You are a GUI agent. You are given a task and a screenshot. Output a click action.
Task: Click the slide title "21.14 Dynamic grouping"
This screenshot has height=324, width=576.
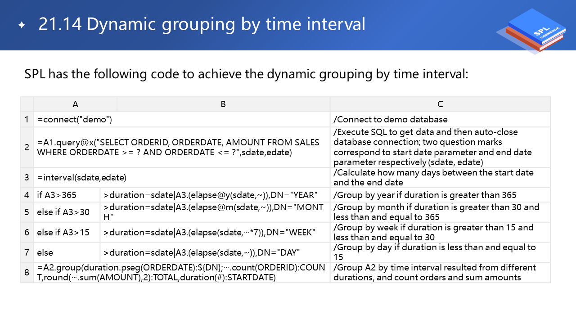(202, 24)
